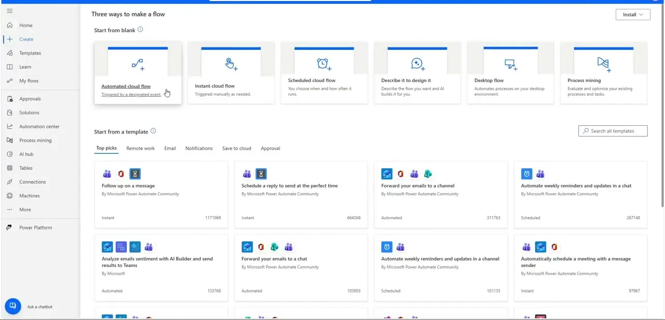
Task: Switch to the Remote work tab
Action: click(x=141, y=148)
